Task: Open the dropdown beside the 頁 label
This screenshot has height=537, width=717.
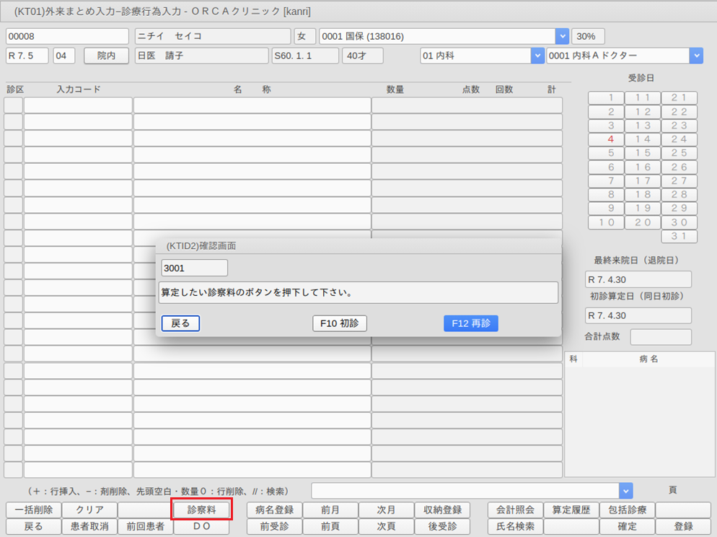Action: click(x=626, y=490)
